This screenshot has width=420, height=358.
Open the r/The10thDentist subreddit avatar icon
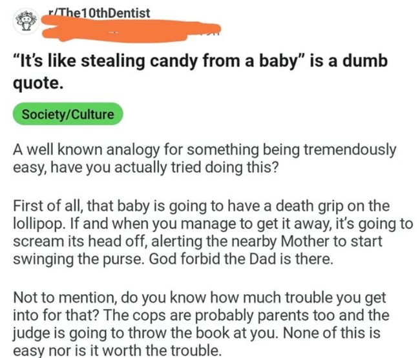[26, 21]
